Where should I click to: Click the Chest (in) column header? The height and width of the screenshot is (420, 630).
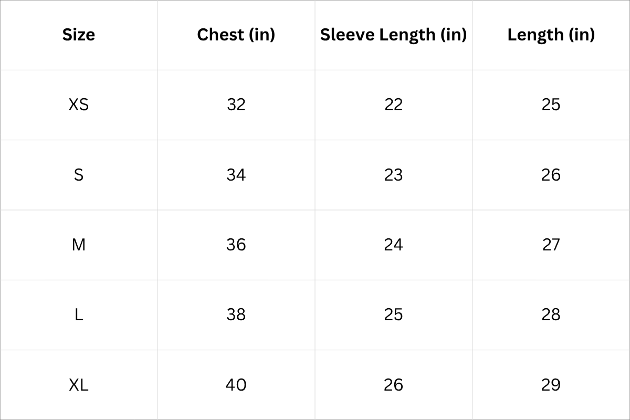coord(236,35)
